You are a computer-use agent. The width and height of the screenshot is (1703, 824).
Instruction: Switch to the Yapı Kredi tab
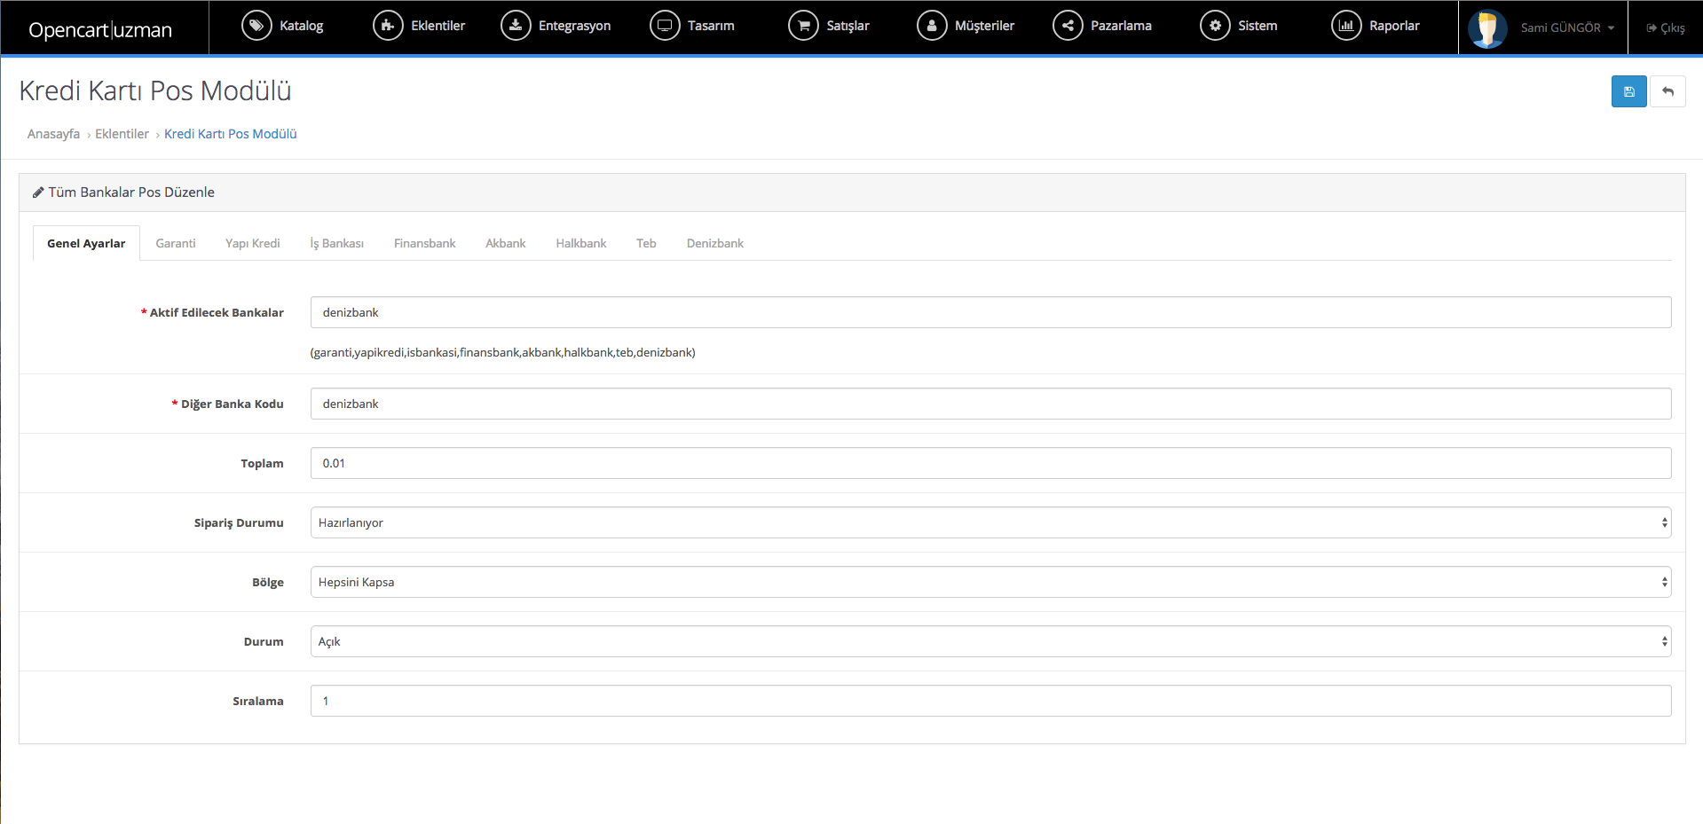tap(253, 243)
